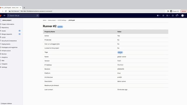Open Analytics in sidebar

tap(5, 57)
